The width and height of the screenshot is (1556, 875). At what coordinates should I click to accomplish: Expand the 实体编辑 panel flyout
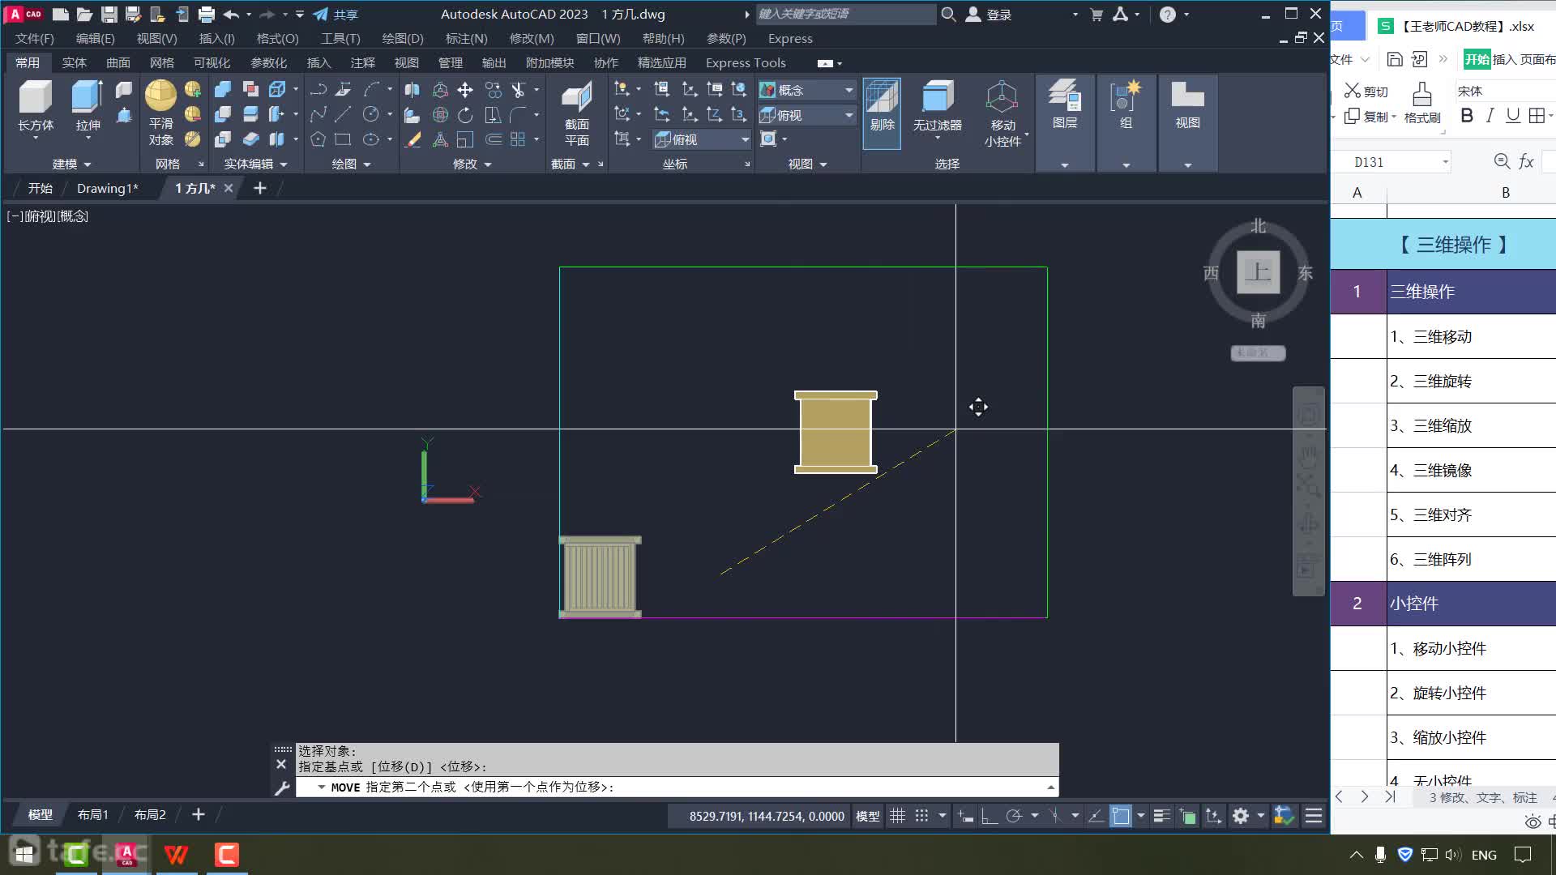255,164
